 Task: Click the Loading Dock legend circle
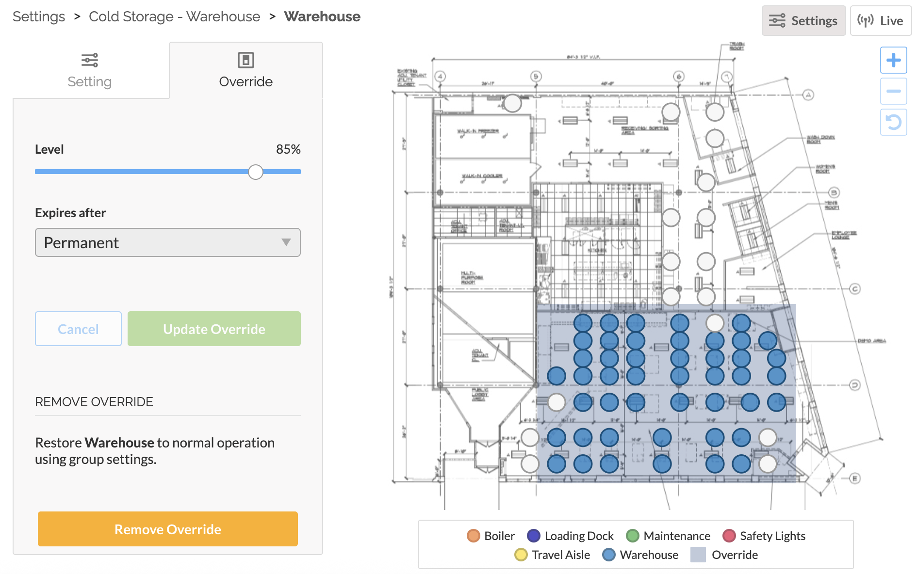pyautogui.click(x=533, y=536)
